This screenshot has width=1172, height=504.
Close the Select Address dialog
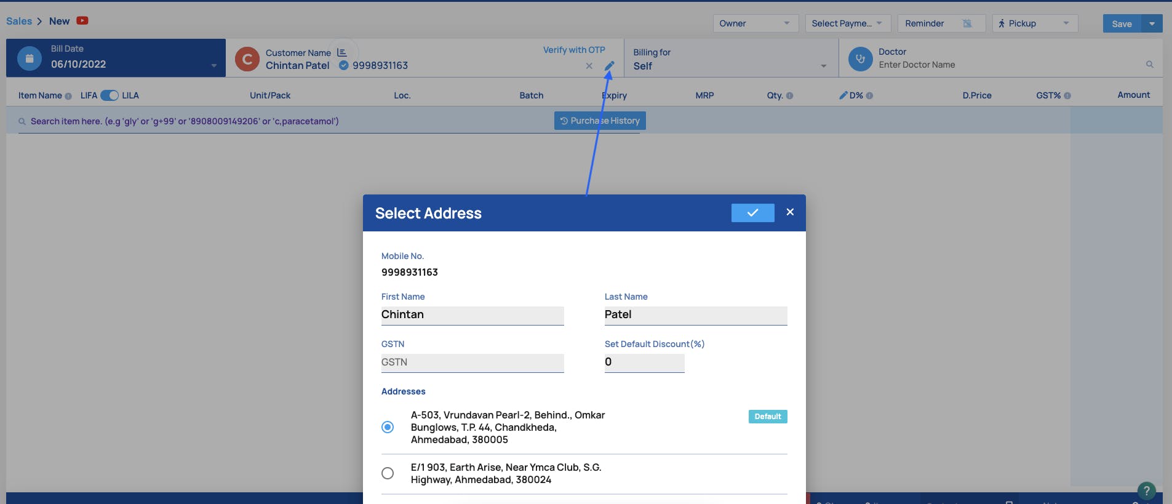(790, 212)
